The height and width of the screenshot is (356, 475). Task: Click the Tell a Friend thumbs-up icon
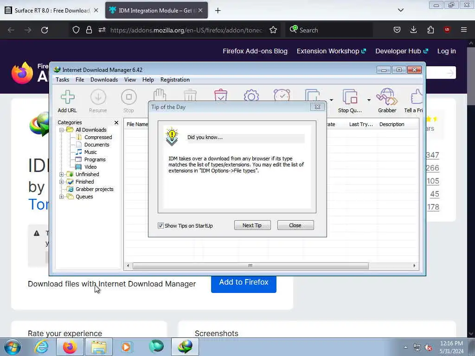(417, 97)
